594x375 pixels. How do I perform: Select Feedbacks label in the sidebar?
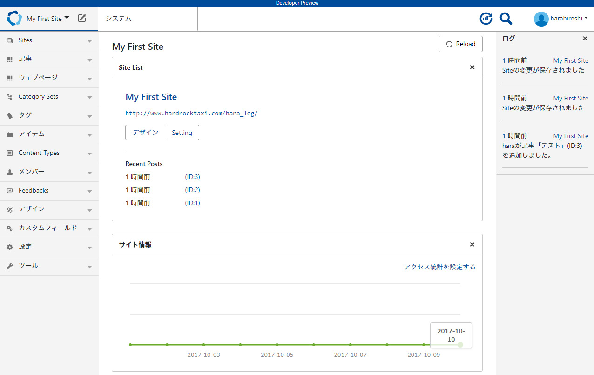click(x=34, y=191)
